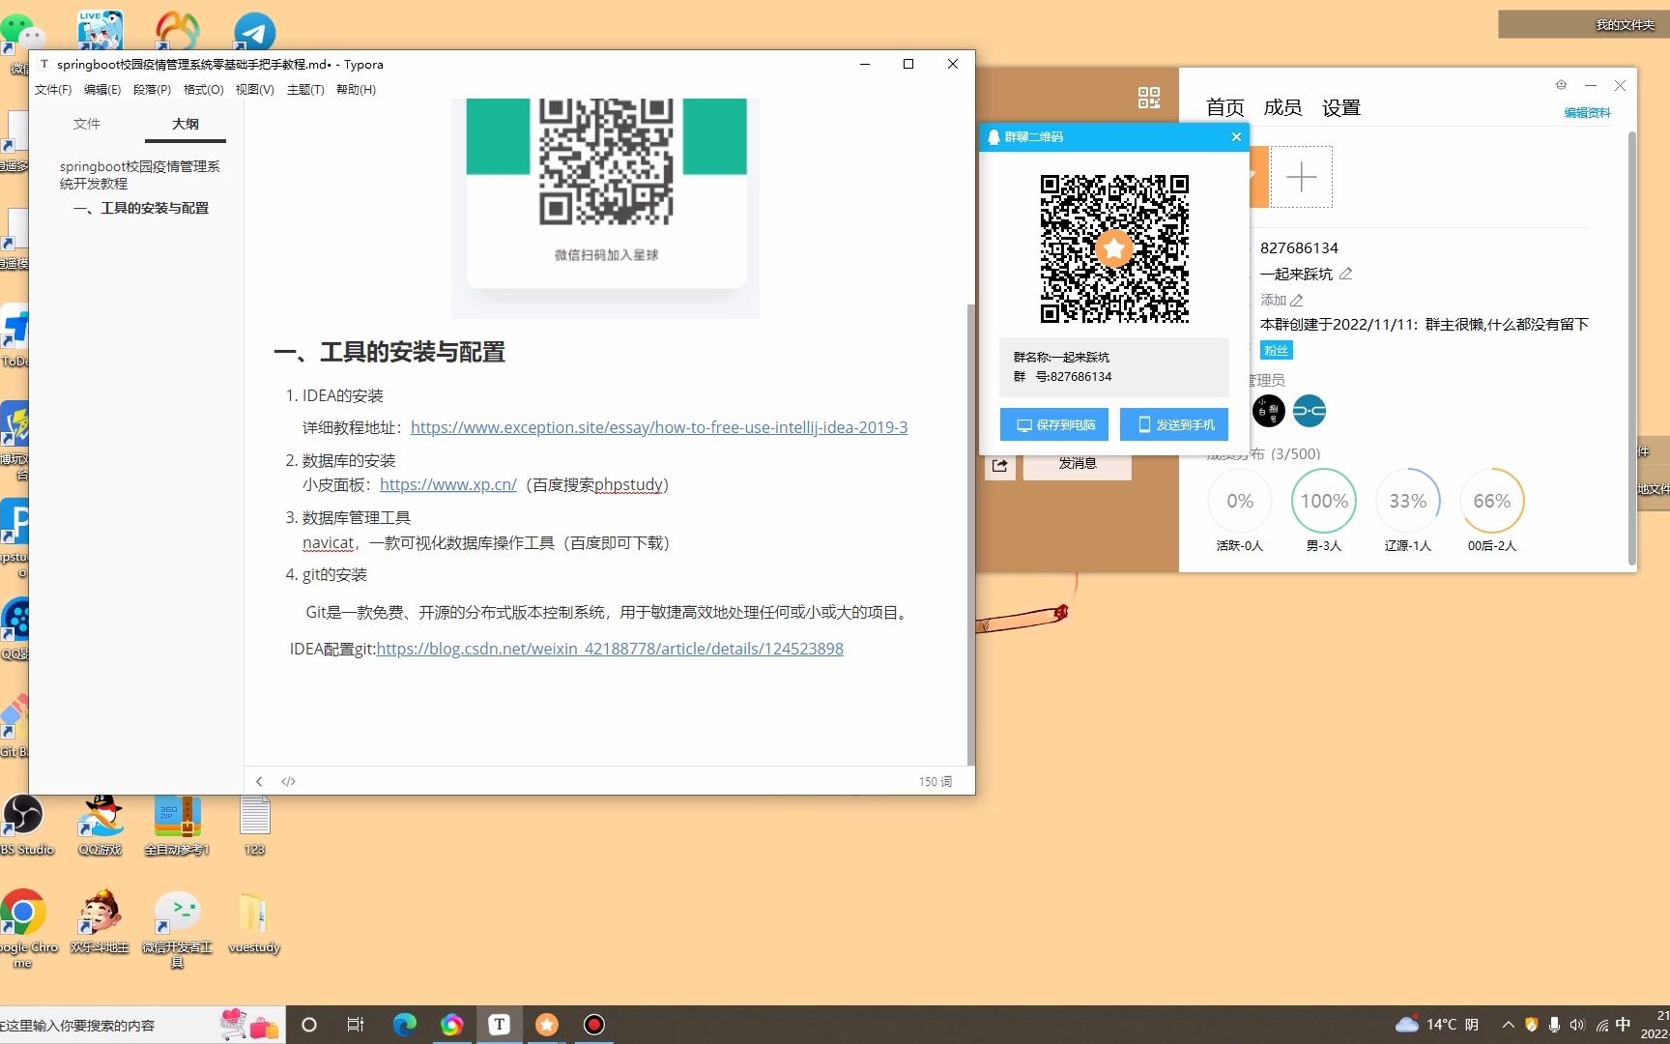Show hidden system tray icons
This screenshot has width=1670, height=1044.
pyautogui.click(x=1508, y=1025)
